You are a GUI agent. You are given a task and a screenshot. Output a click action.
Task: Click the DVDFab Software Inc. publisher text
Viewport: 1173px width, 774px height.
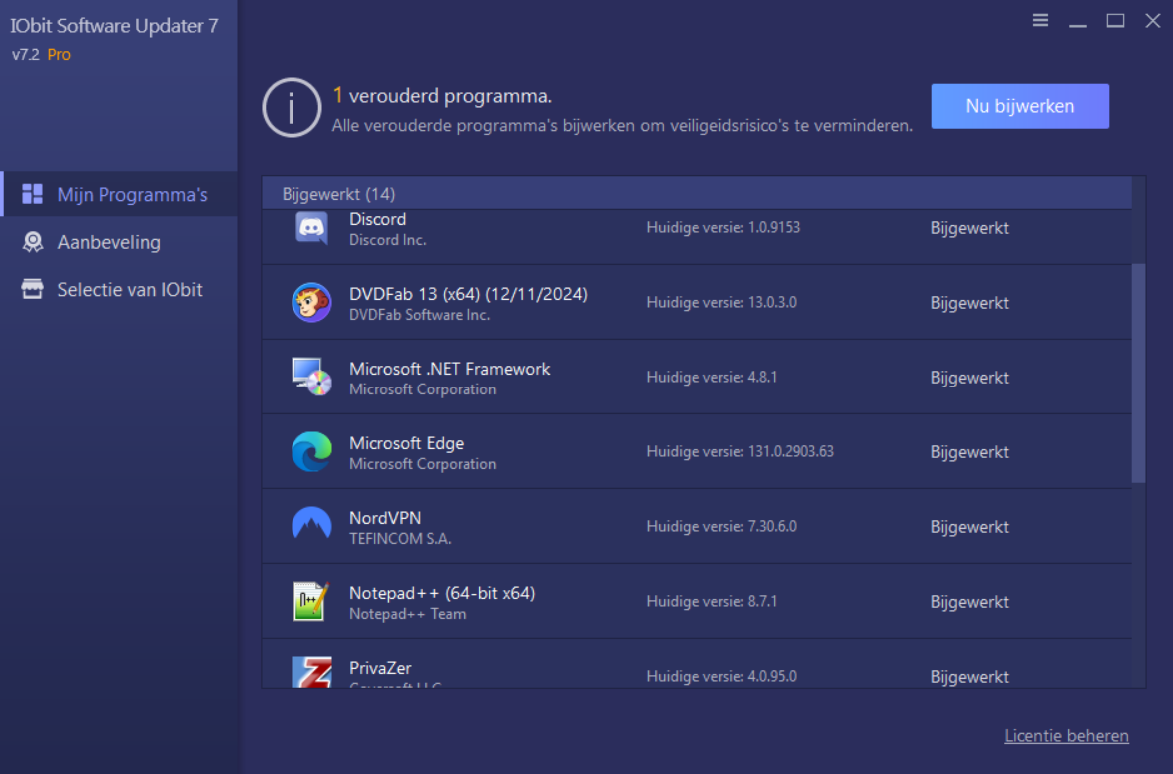[x=419, y=315]
